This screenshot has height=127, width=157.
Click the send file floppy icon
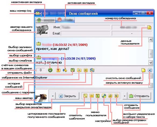coord(73,70)
